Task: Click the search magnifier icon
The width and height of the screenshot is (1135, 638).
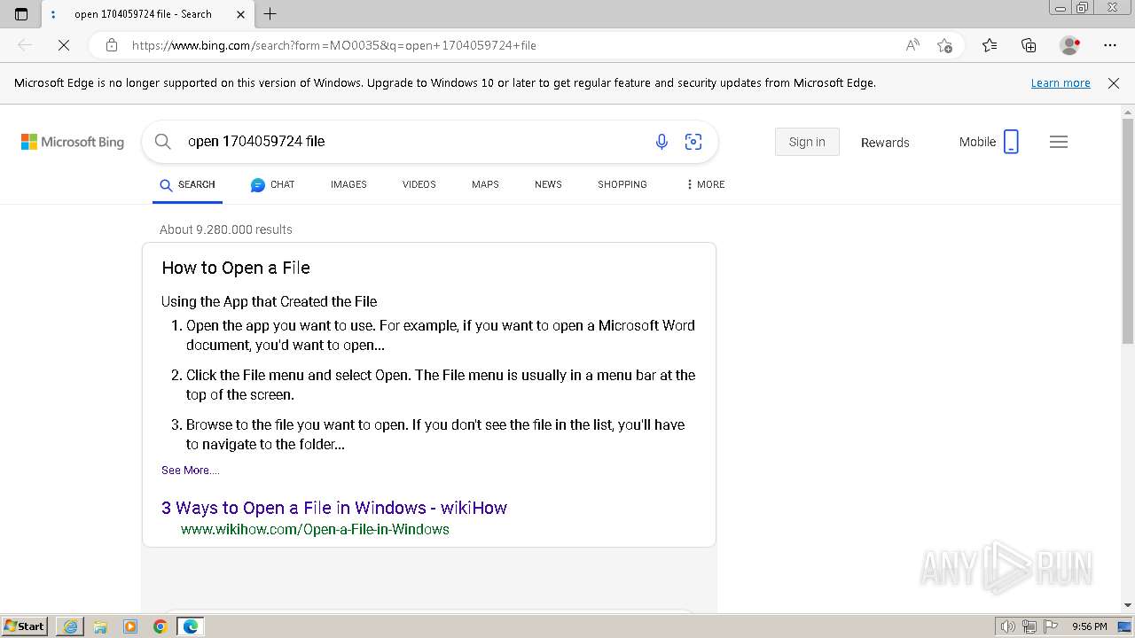Action: point(162,142)
